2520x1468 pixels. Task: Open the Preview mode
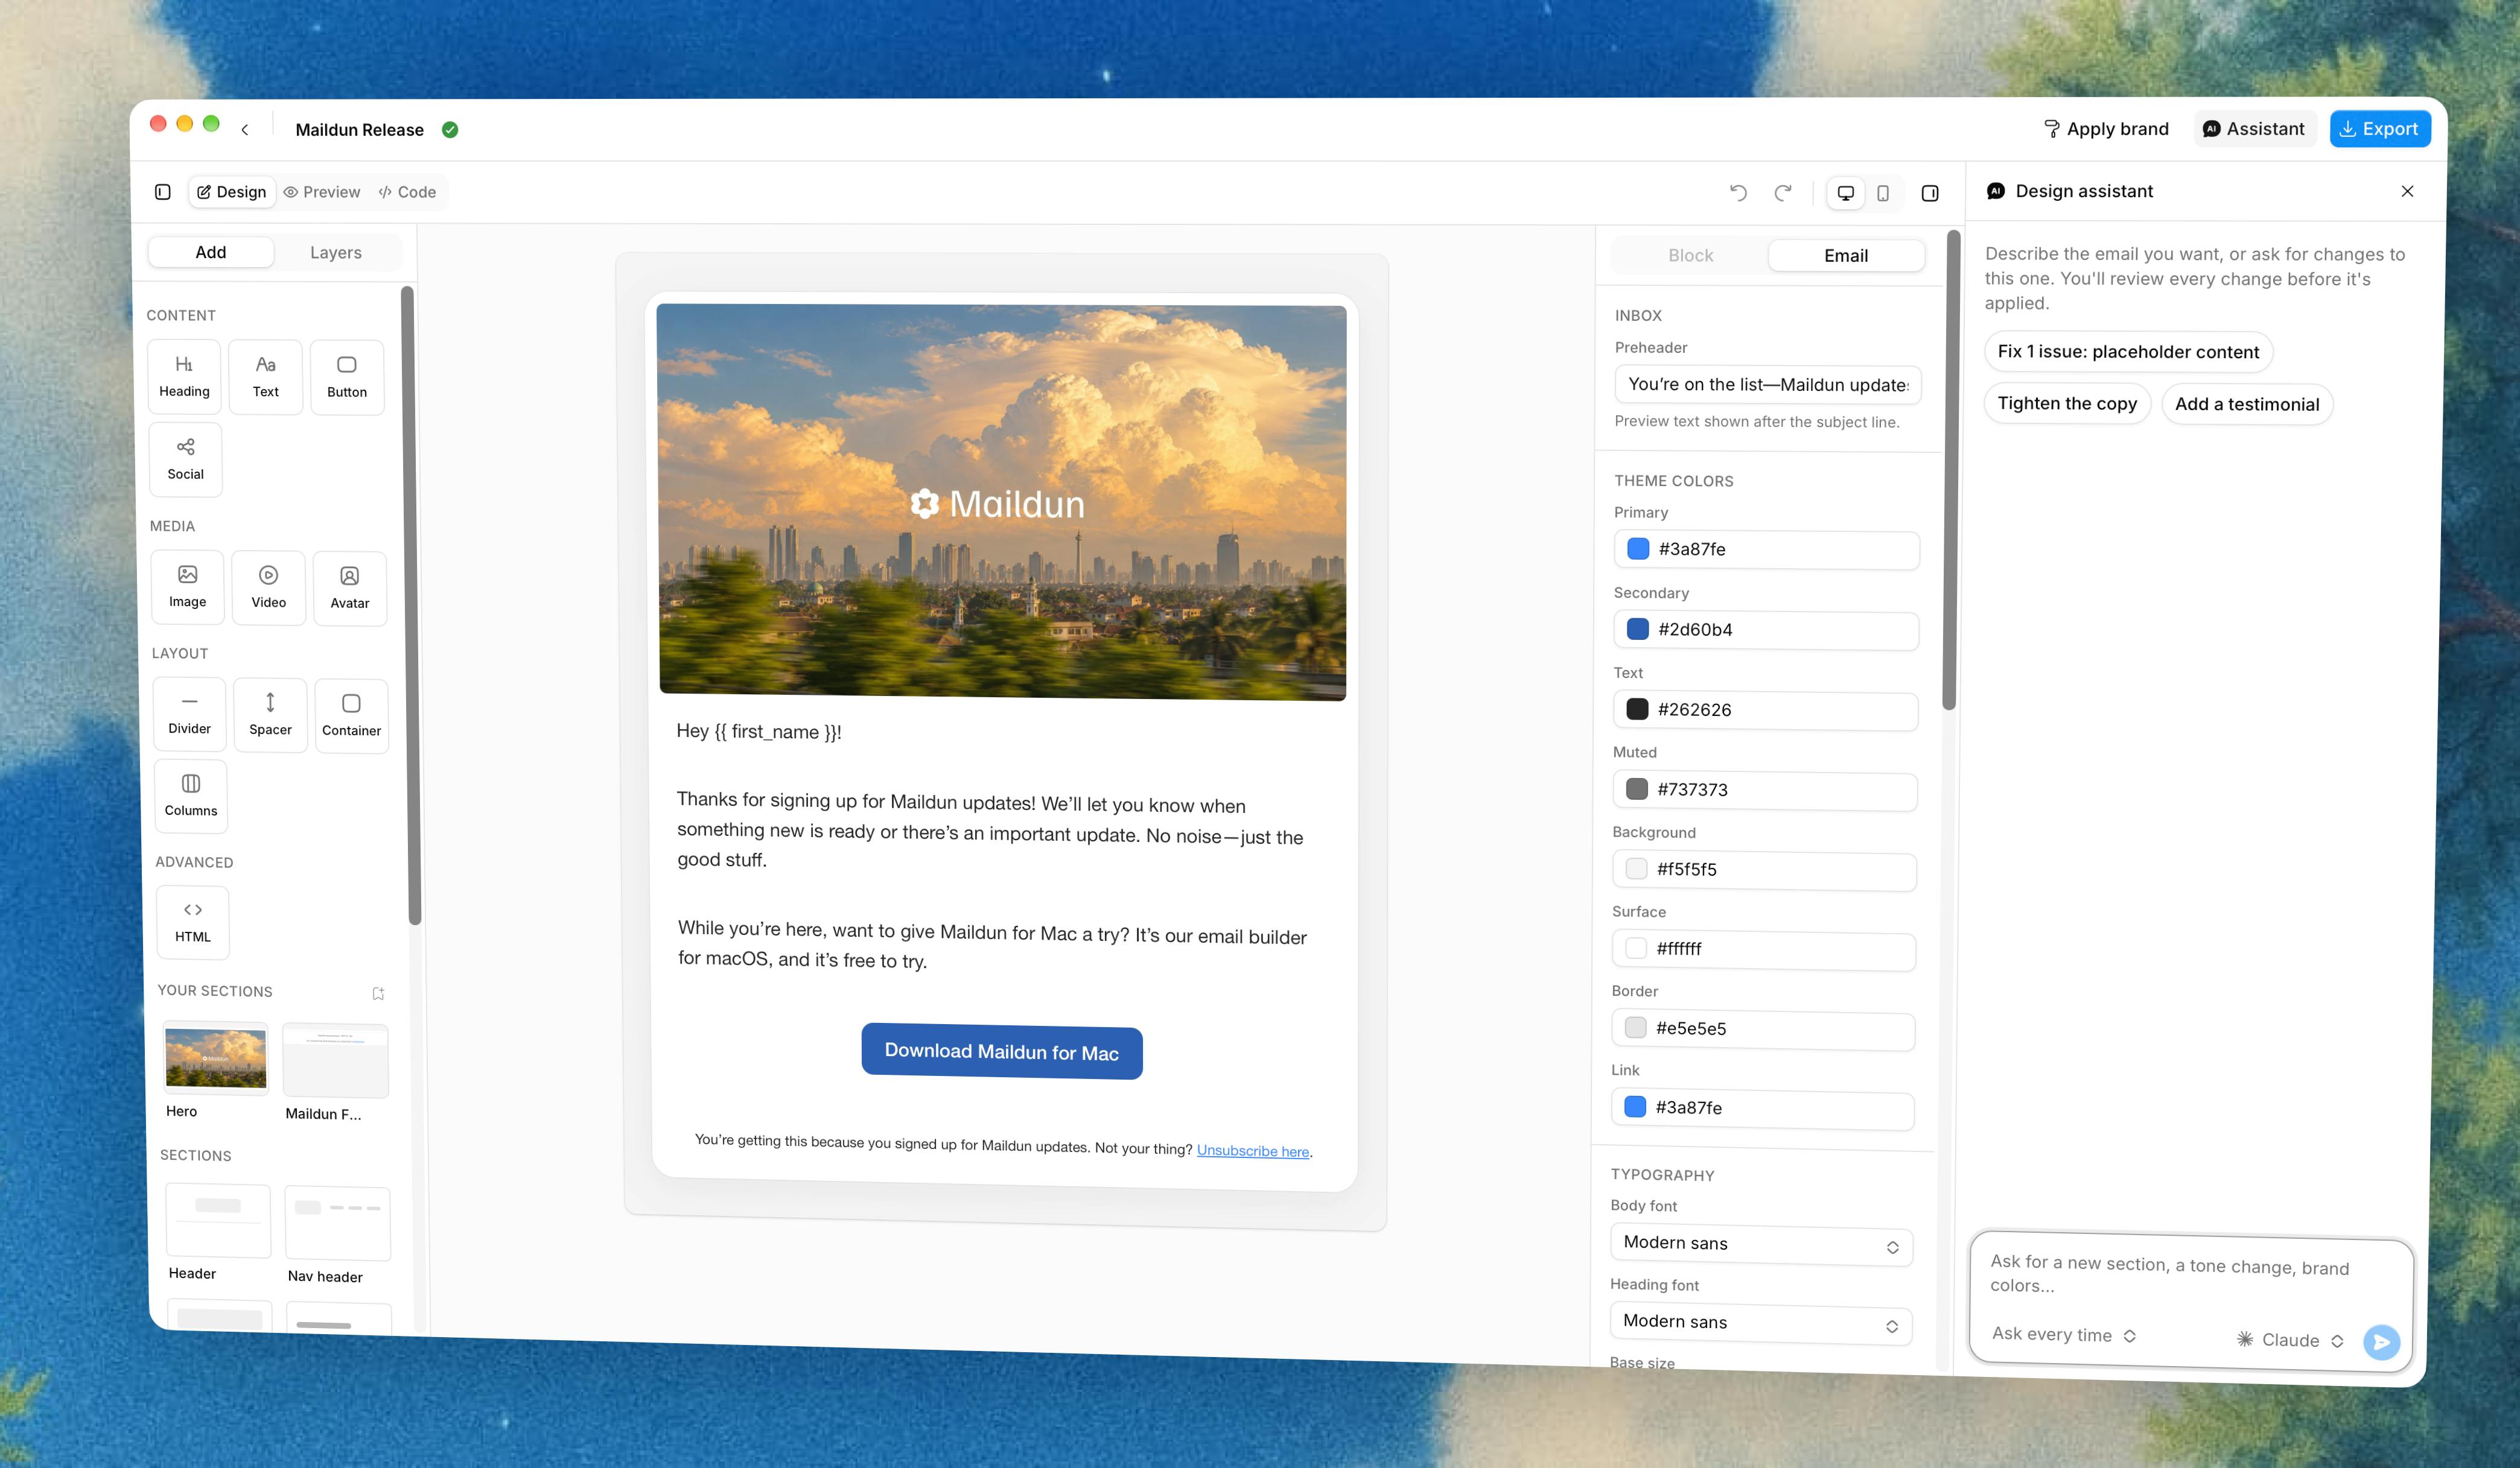(322, 192)
